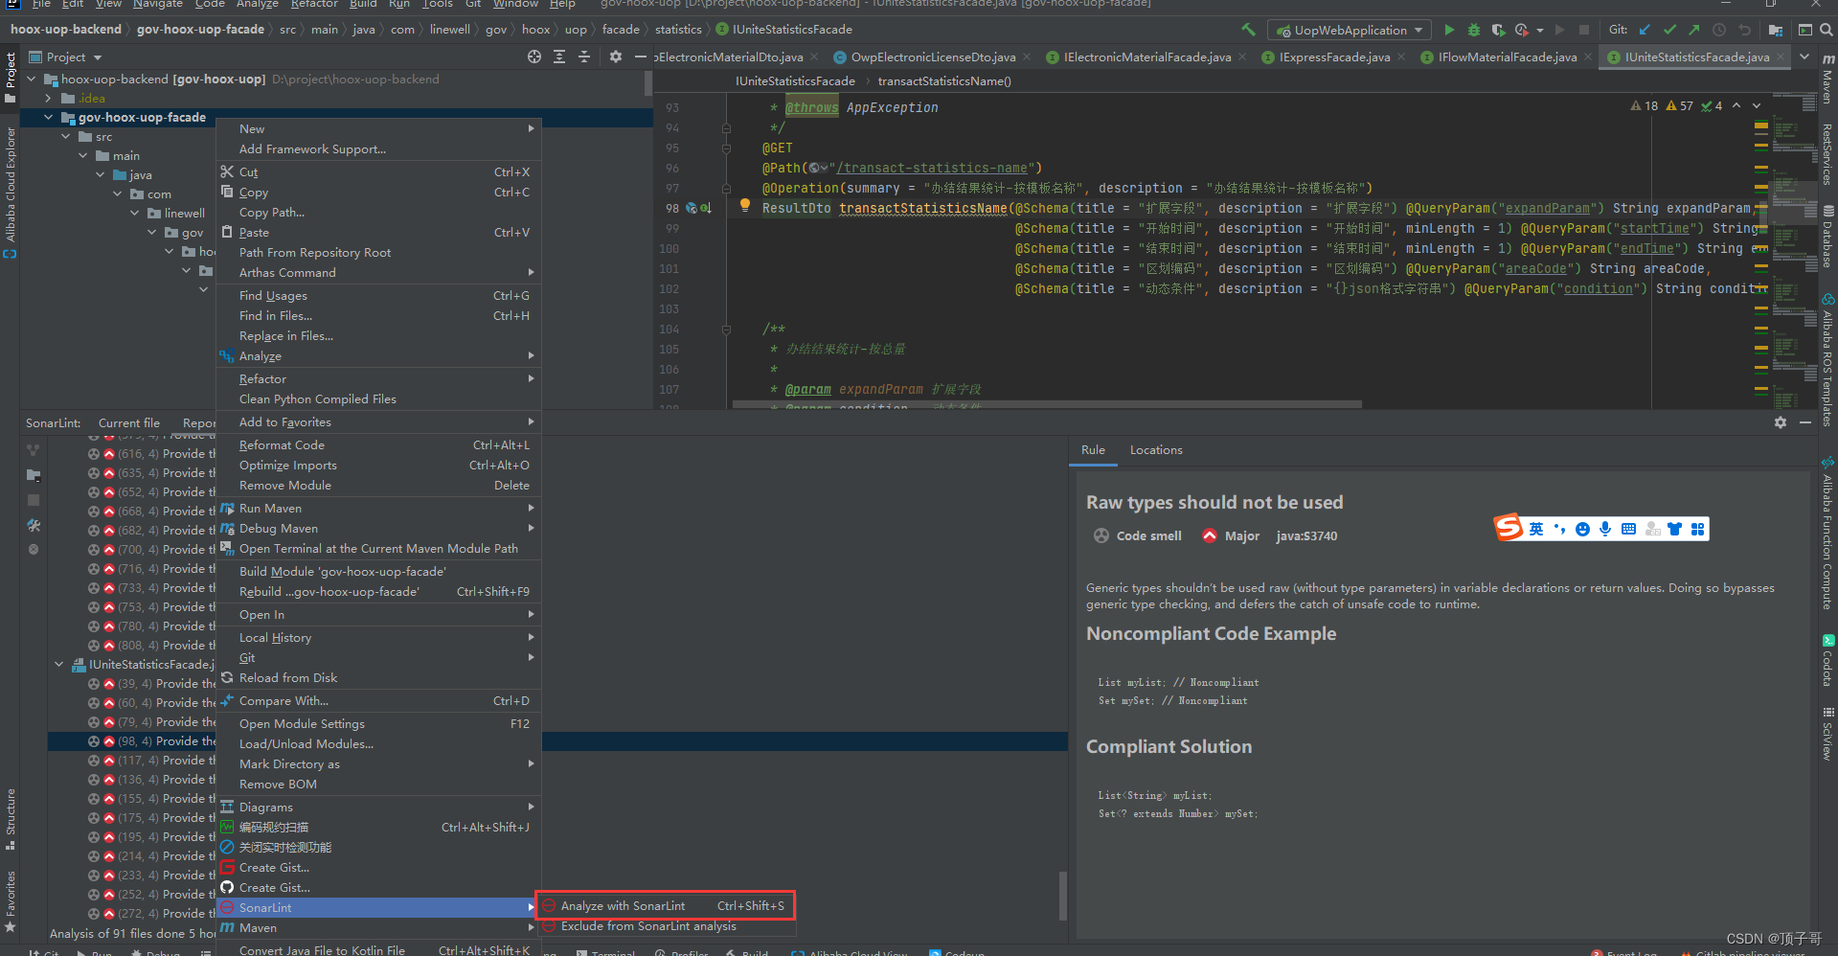Open profiler run options dropdown arrow

(1540, 31)
